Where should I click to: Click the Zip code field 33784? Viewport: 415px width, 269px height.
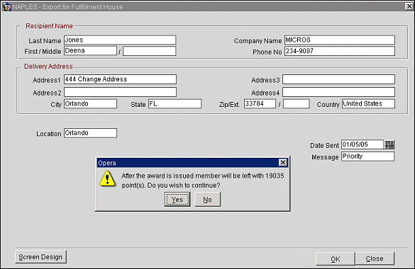click(260, 104)
